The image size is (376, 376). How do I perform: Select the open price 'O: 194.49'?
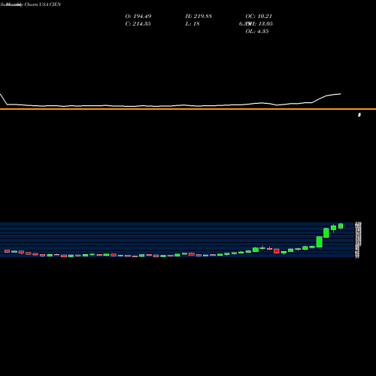(138, 17)
